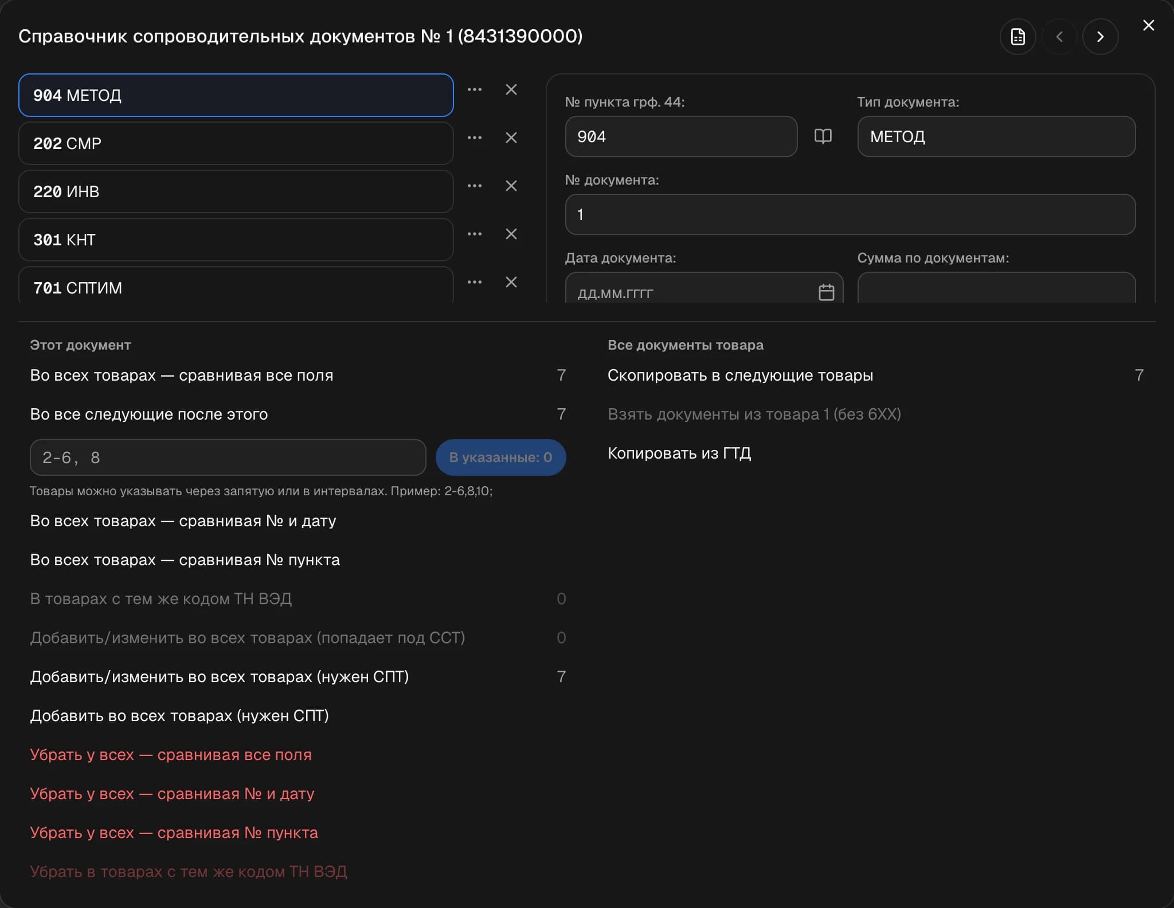Choose В товарах с тем же кодом ТН ВЭД
Viewport: 1174px width, 908px height.
pos(298,599)
